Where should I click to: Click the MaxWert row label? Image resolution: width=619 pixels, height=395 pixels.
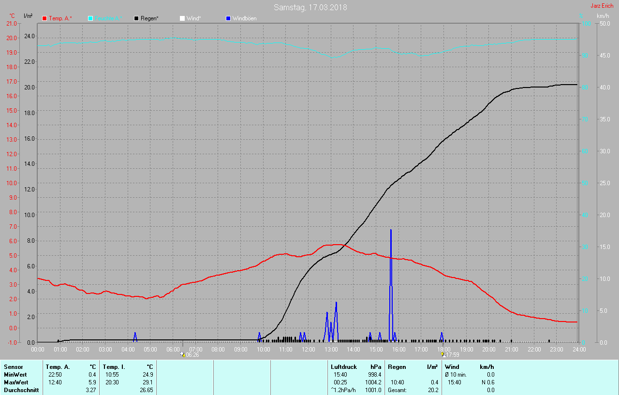pyautogui.click(x=16, y=382)
